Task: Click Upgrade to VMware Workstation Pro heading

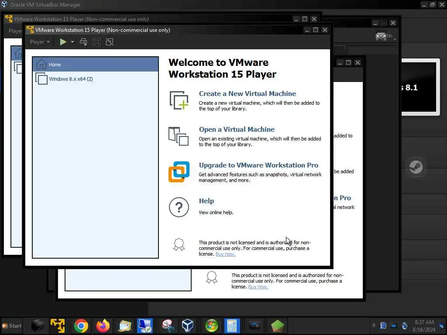Action: tap(258, 165)
